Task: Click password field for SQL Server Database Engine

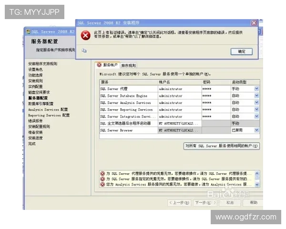Action: [x=216, y=96]
